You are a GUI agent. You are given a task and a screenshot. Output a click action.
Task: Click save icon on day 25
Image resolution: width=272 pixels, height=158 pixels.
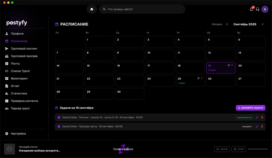point(198,78)
